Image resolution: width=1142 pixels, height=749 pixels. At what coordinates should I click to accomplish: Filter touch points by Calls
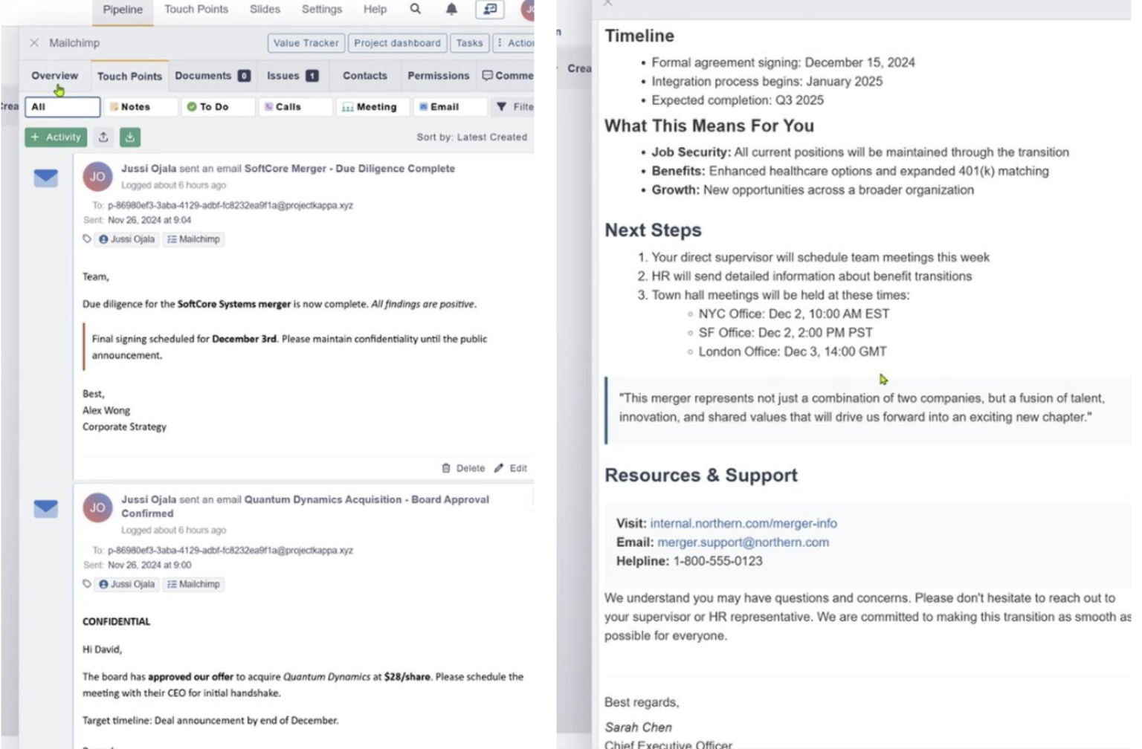[296, 107]
